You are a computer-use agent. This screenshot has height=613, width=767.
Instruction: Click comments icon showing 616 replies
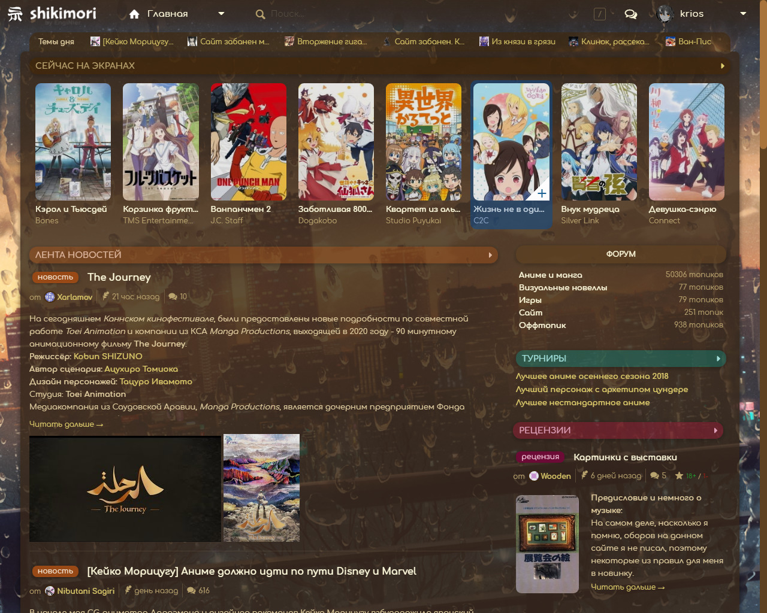click(x=191, y=590)
